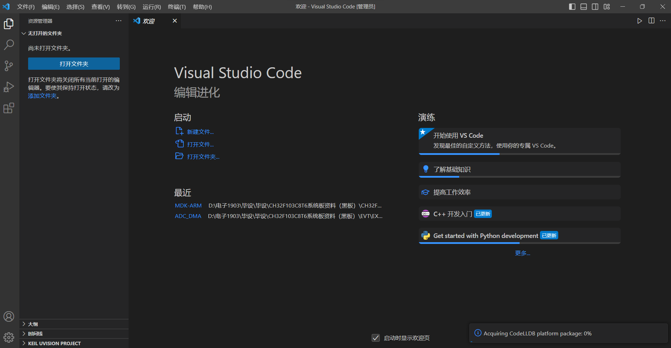The image size is (671, 348).
Task: Click the progress bar under Python development
Action: [x=520, y=243]
